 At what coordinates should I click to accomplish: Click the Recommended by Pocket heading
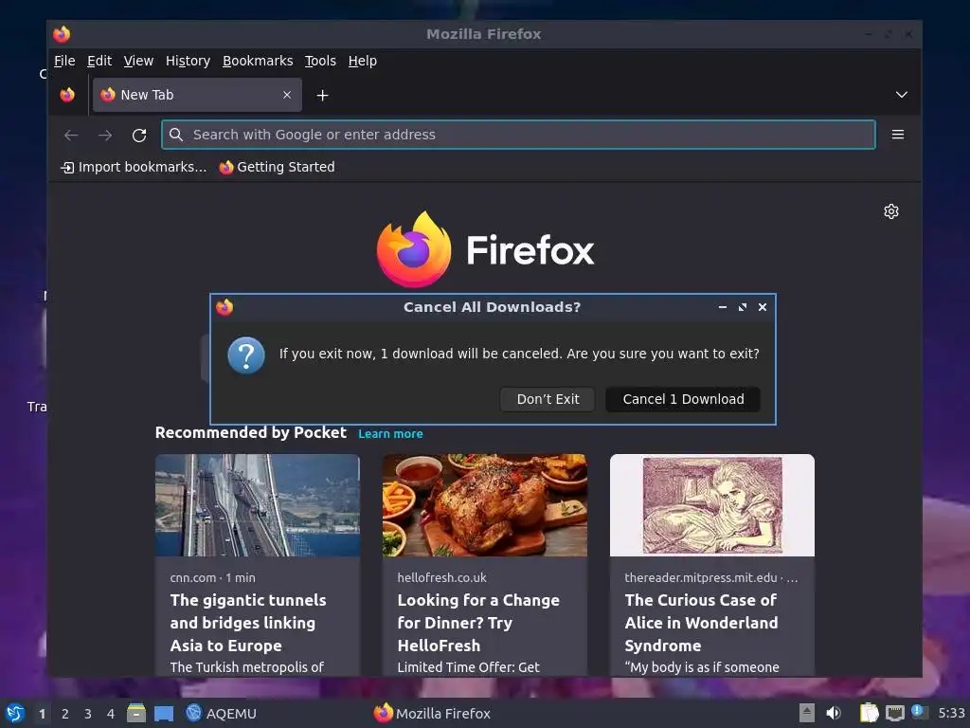[x=250, y=432]
